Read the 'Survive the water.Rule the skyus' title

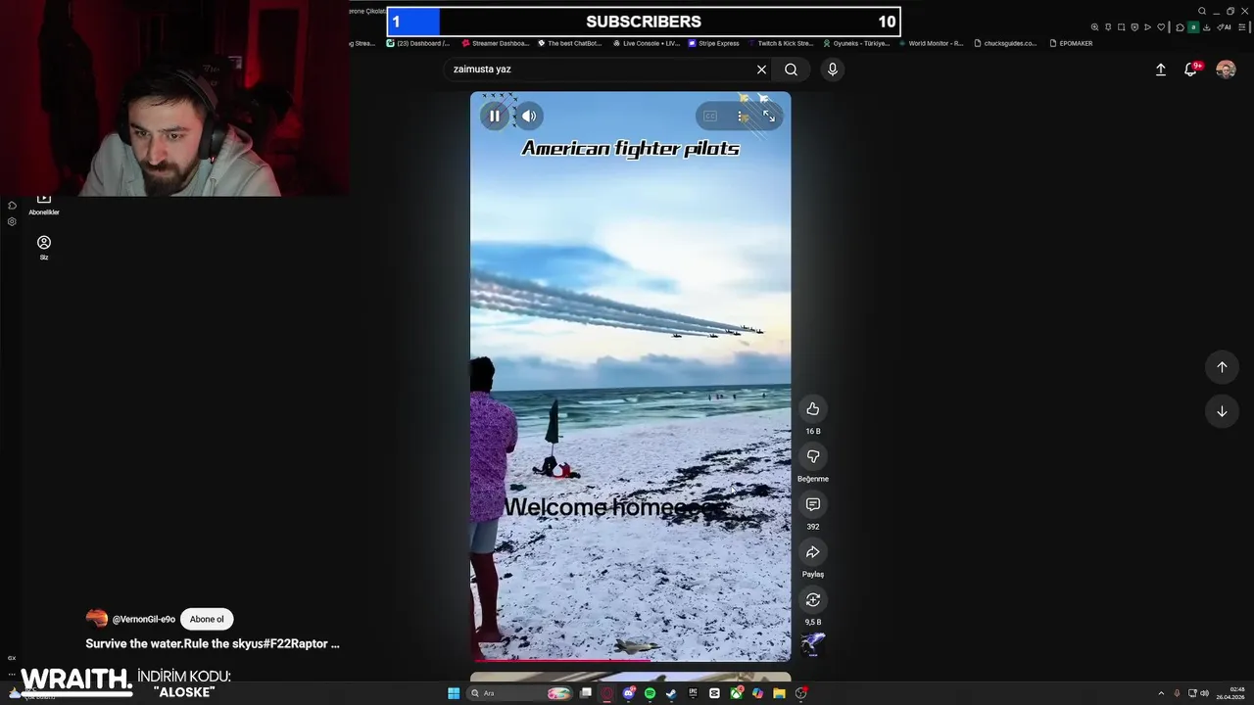pyautogui.click(x=213, y=644)
